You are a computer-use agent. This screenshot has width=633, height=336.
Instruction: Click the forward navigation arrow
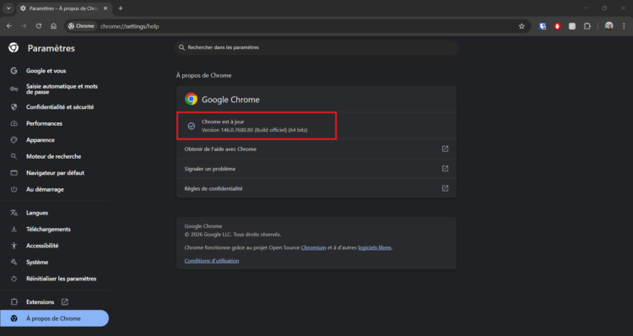(24, 26)
